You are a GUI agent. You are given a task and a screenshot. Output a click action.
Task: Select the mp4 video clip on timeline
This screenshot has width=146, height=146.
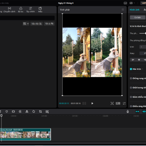(x=25, y=134)
